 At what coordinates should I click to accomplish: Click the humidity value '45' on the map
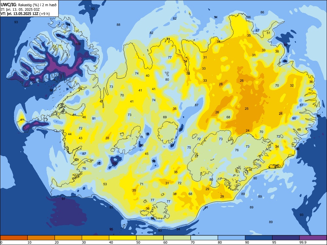coord(146,154)
